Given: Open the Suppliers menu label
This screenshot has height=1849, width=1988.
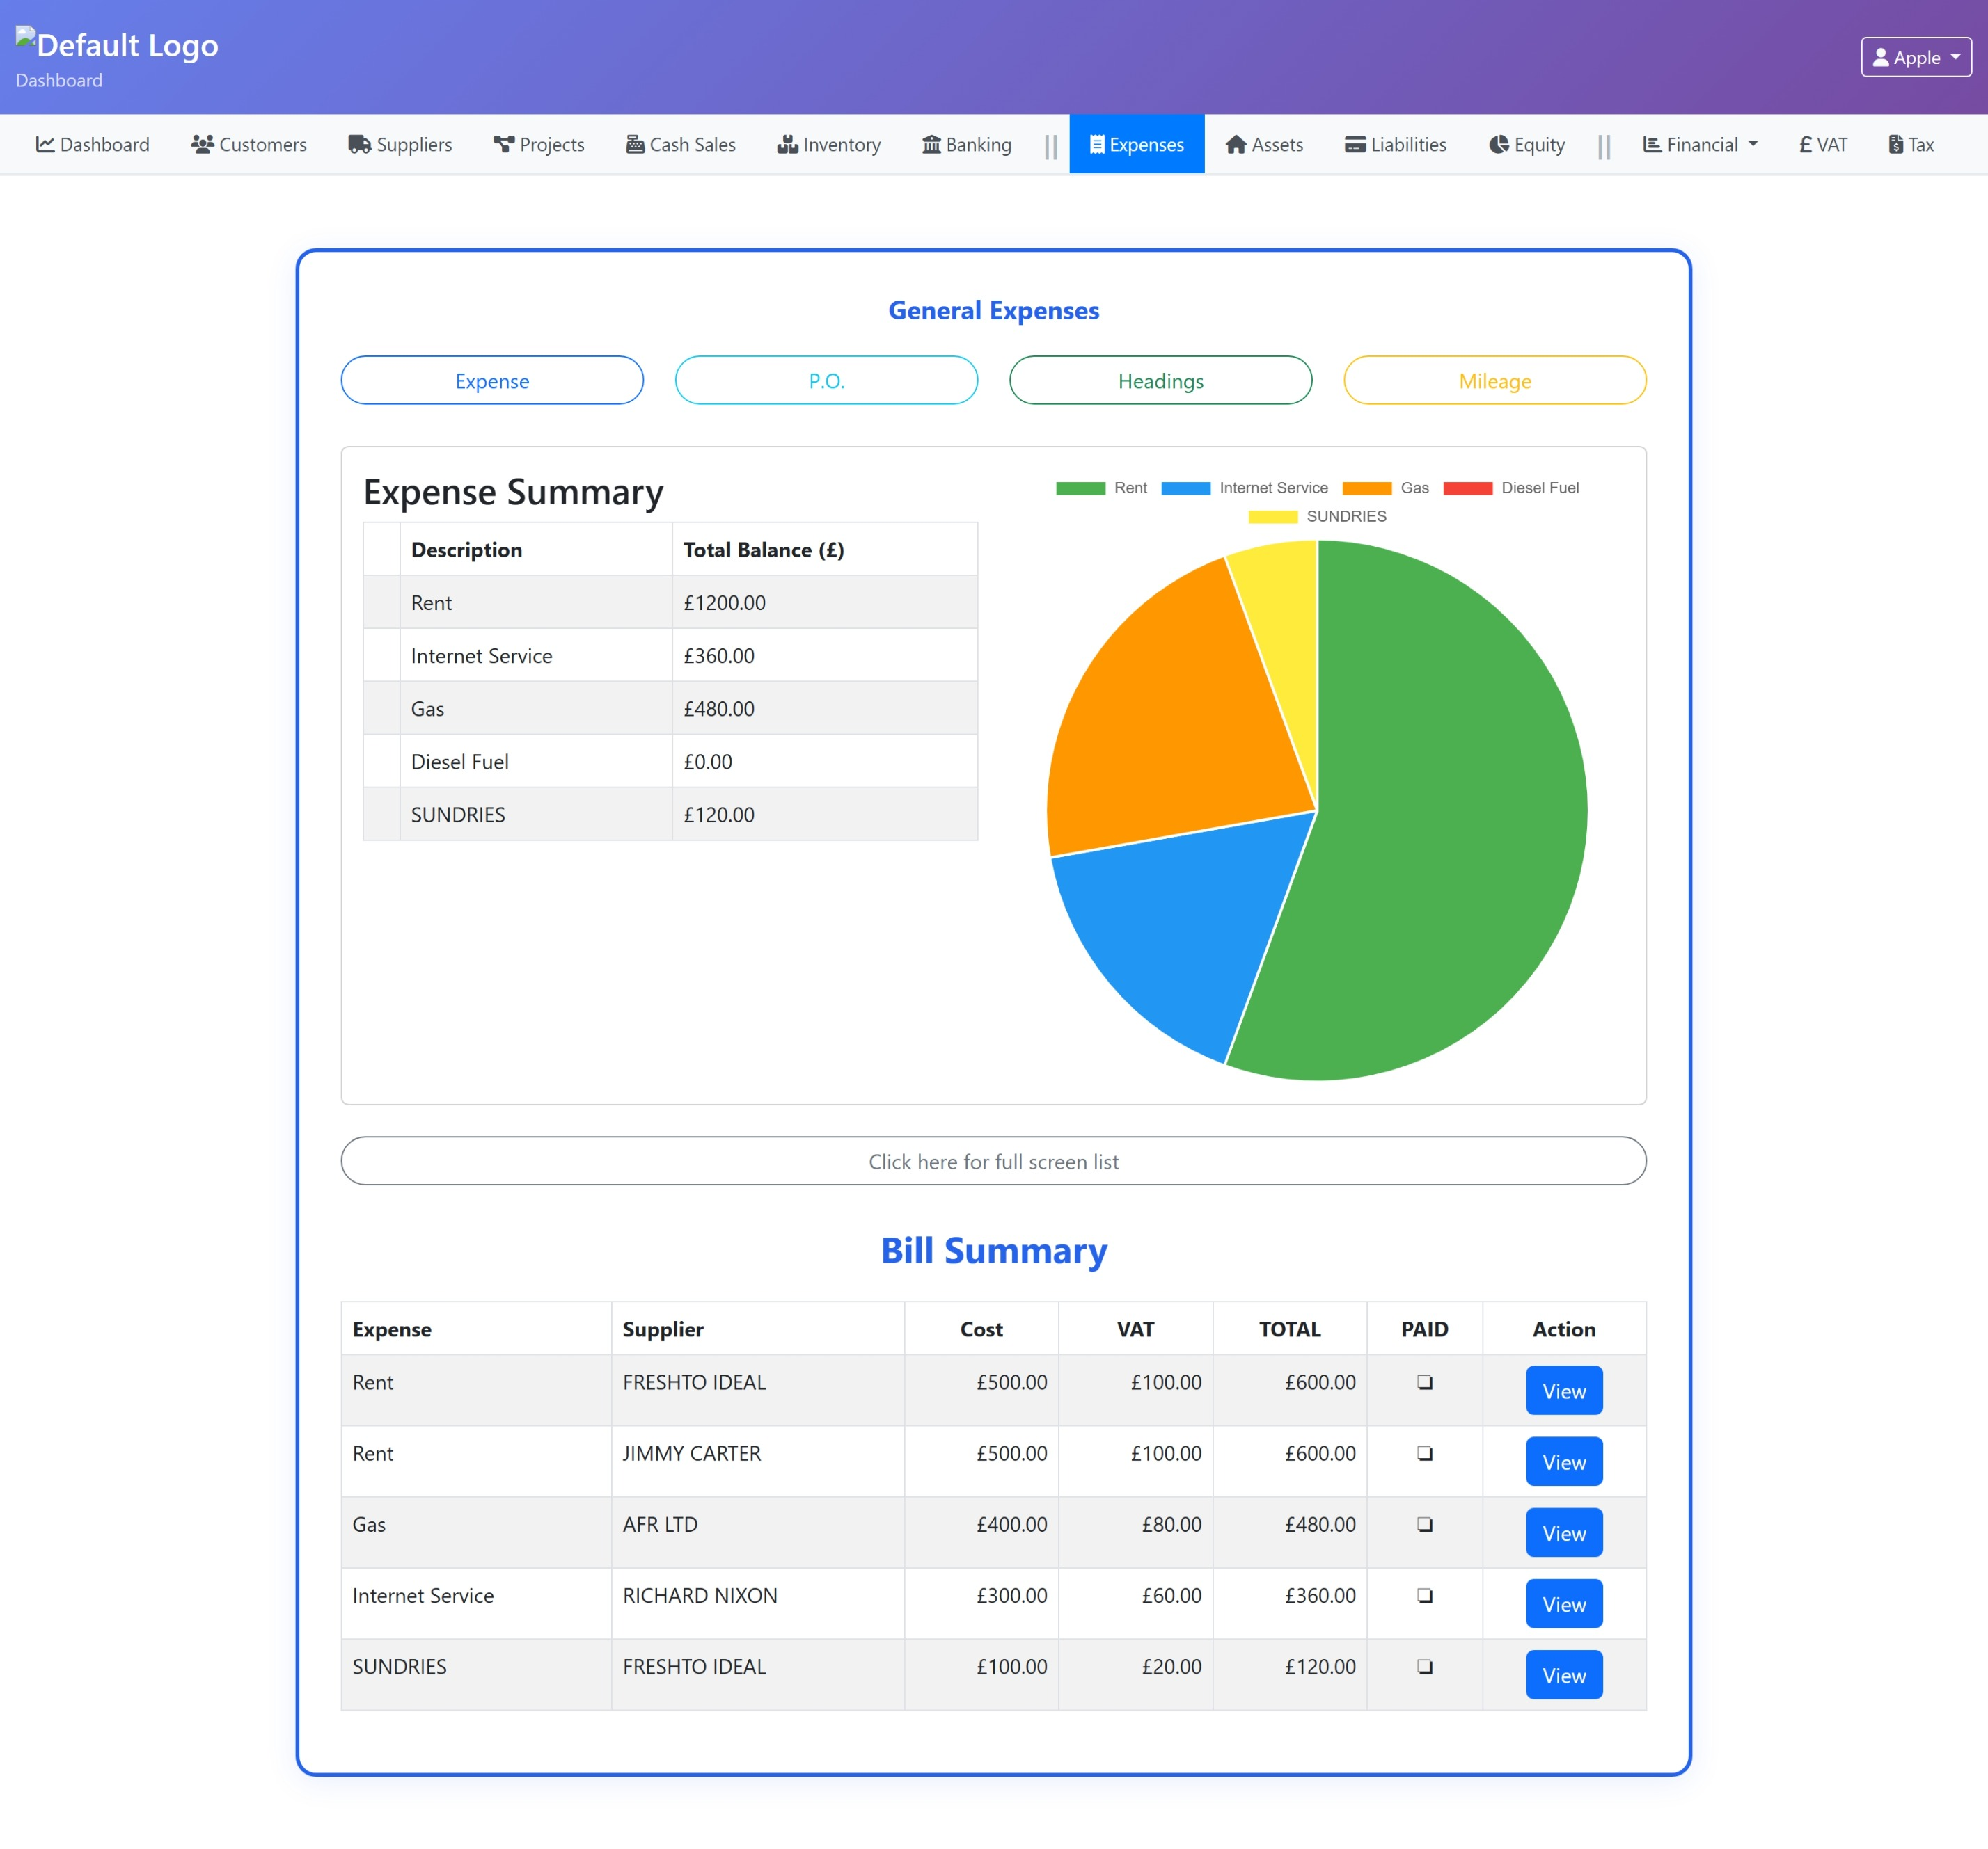Looking at the screenshot, I should click(x=414, y=144).
